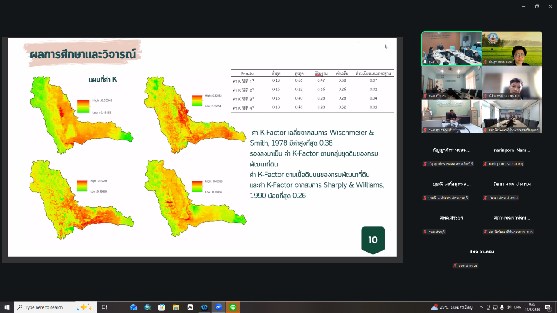The image size is (557, 313).
Task: Select the pinned สพข.1 meeting room video
Action: (452, 48)
